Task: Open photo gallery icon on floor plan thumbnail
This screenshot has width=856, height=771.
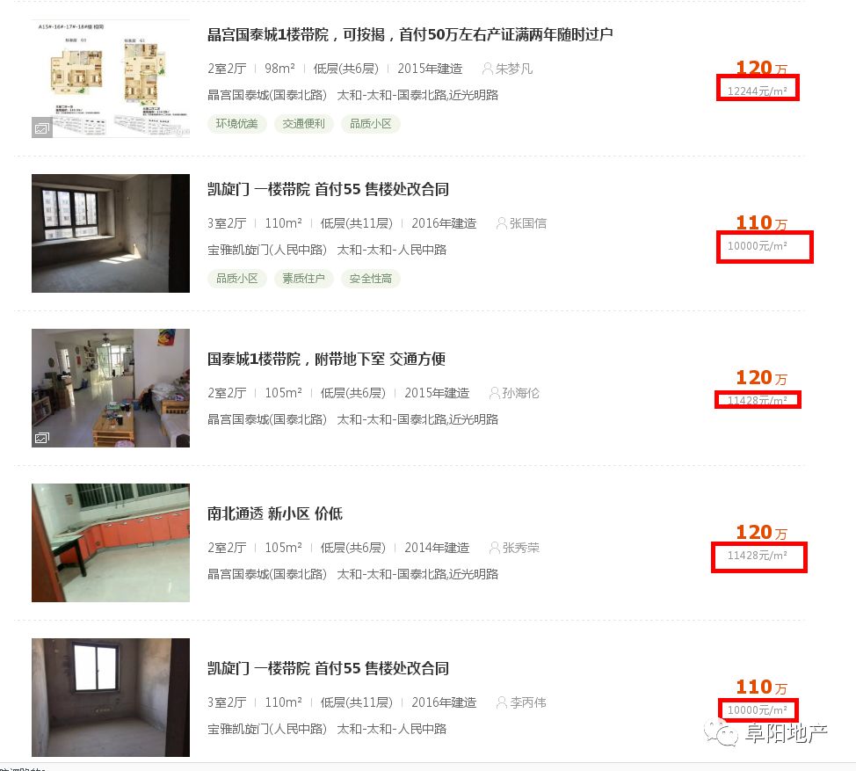Action: [42, 128]
